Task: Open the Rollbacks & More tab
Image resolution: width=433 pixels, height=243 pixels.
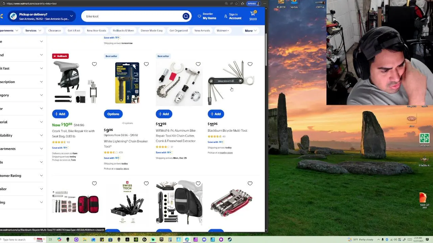Action: (x=123, y=30)
